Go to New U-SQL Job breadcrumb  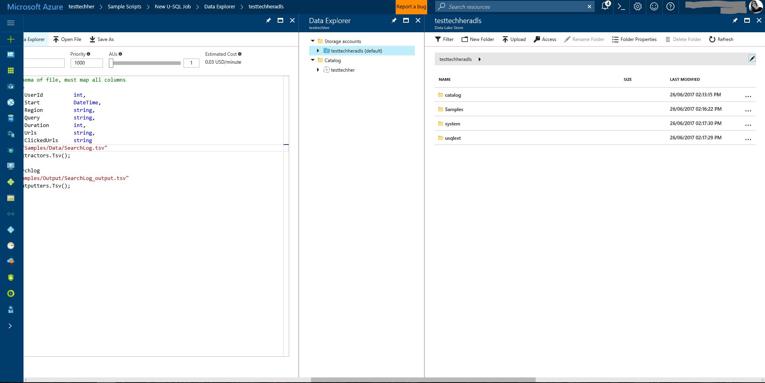coord(173,6)
